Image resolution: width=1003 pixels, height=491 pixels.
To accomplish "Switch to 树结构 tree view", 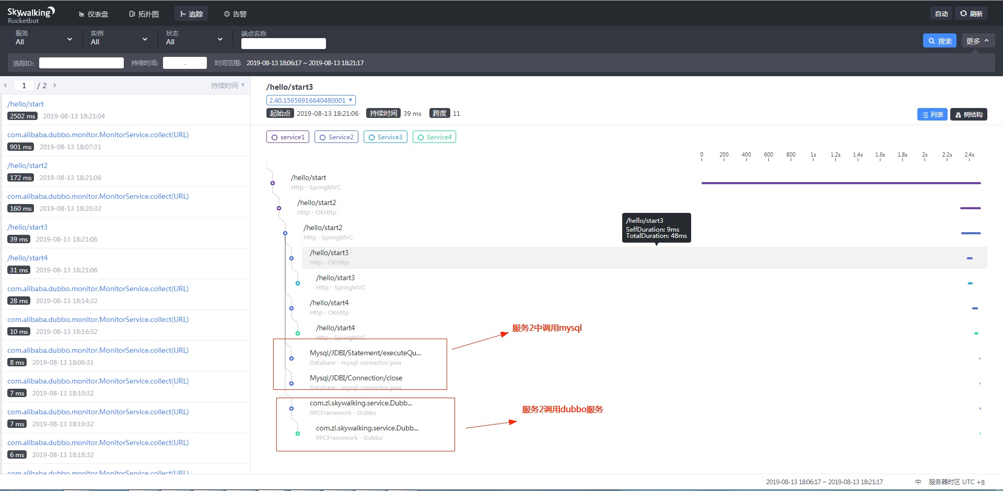I will click(969, 114).
